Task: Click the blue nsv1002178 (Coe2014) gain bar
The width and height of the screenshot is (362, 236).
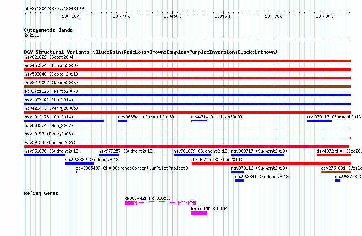Action: pyautogui.click(x=64, y=121)
